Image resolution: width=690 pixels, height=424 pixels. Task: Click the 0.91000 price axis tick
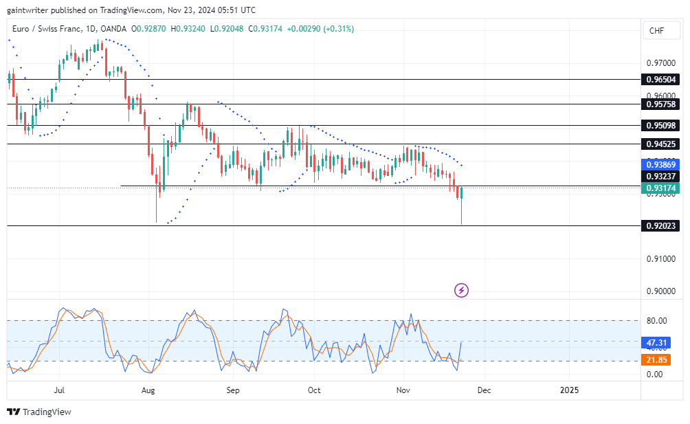coord(661,258)
